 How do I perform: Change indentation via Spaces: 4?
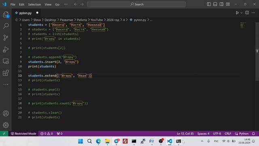point(203,133)
